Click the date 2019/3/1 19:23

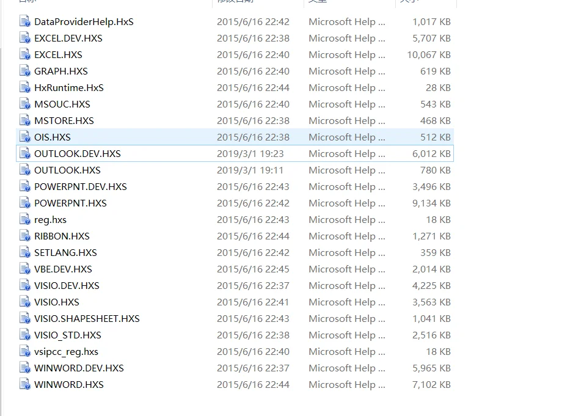250,154
